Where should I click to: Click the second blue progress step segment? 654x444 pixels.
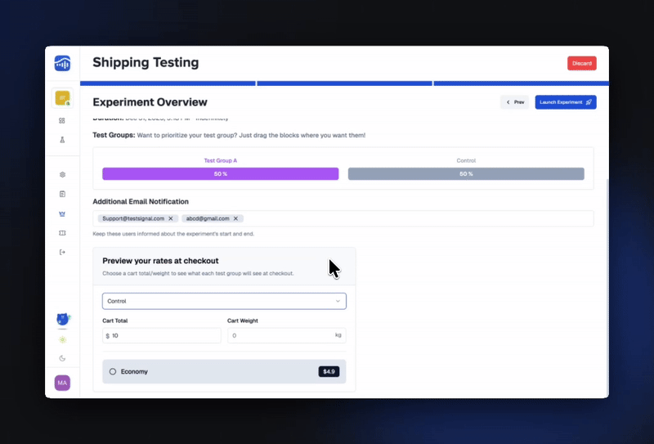344,83
